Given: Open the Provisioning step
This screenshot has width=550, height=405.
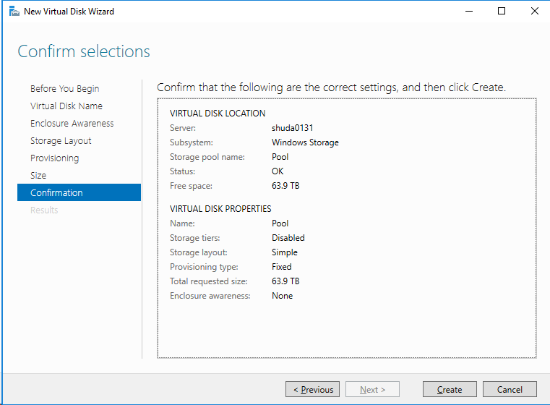Looking at the screenshot, I should click(55, 158).
